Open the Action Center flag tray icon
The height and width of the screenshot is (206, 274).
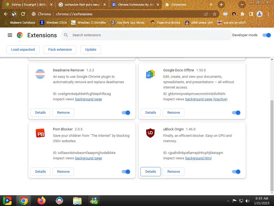(234, 201)
